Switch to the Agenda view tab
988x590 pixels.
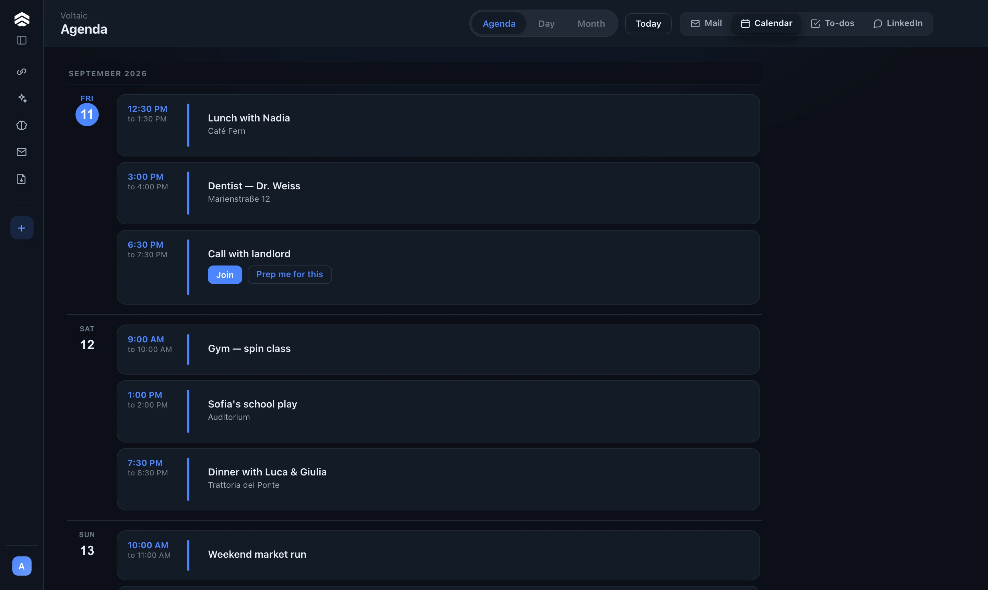499,23
